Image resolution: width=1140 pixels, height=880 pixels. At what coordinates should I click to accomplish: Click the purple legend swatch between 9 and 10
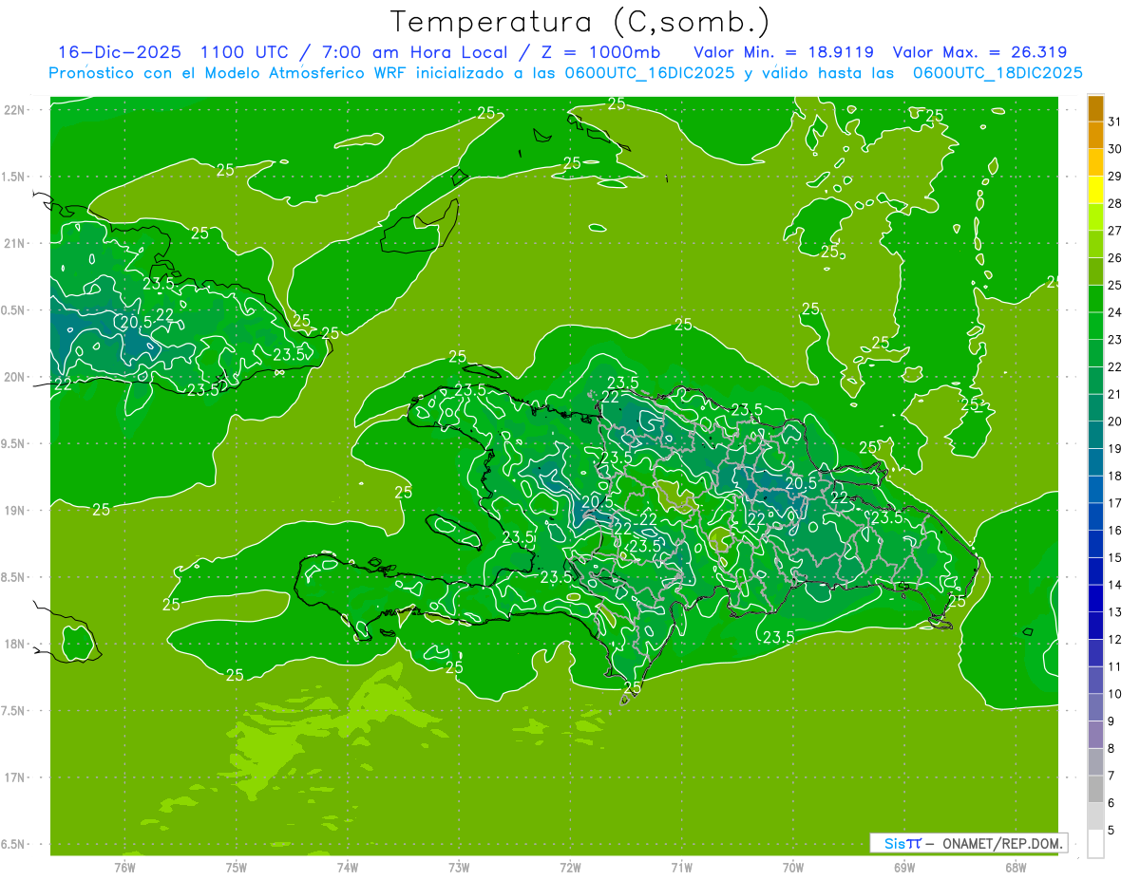point(1096,707)
